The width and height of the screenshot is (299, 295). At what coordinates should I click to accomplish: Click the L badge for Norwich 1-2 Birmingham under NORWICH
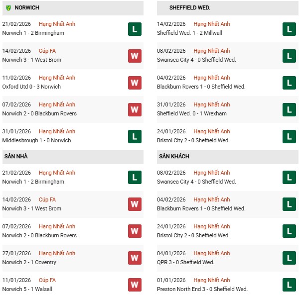(135, 29)
